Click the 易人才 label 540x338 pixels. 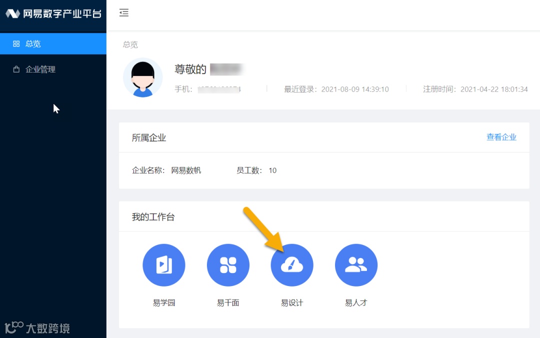click(356, 303)
